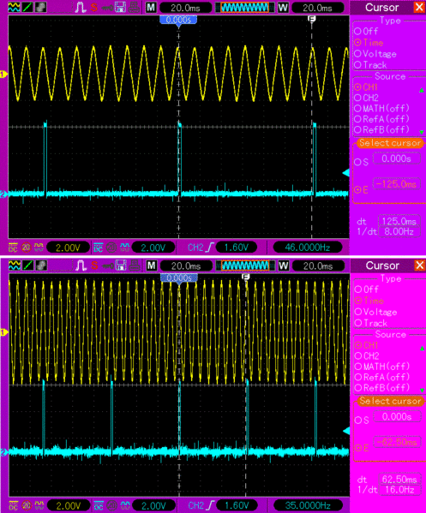Click waveform overview bar in the 46.0000Hz screen toolbar

(x=244, y=8)
